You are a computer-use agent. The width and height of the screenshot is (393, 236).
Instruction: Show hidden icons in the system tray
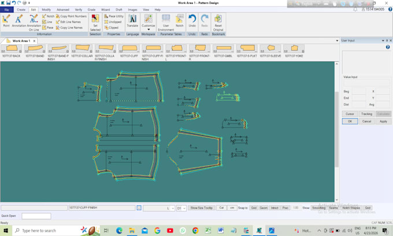[x=319, y=230]
